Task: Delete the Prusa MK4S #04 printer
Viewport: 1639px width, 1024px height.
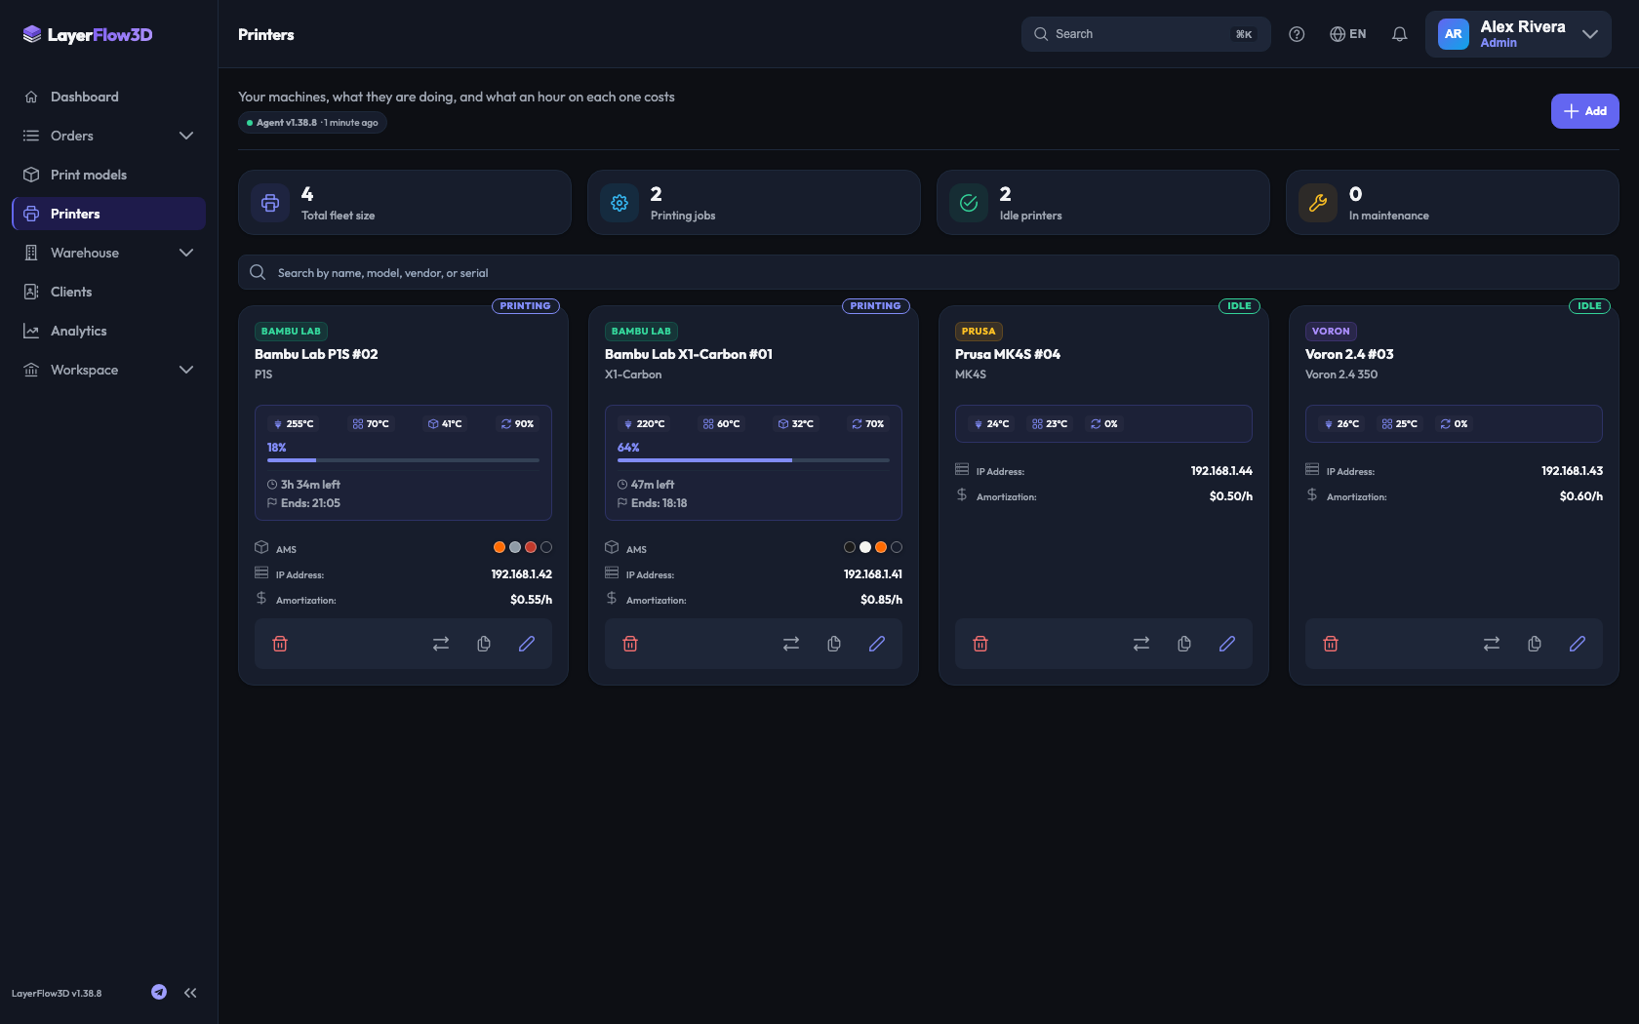Action: click(980, 644)
